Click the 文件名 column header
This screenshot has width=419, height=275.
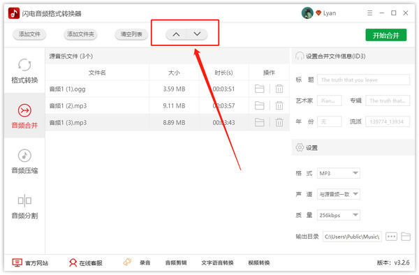(97, 73)
